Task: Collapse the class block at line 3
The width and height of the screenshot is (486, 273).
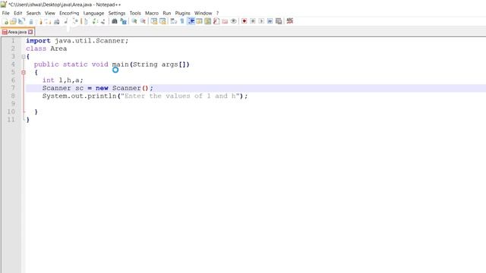Action: pyautogui.click(x=24, y=57)
